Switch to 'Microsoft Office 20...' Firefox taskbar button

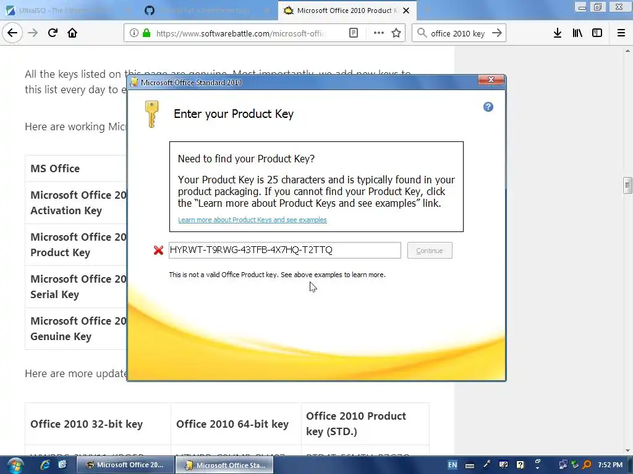[x=125, y=465]
